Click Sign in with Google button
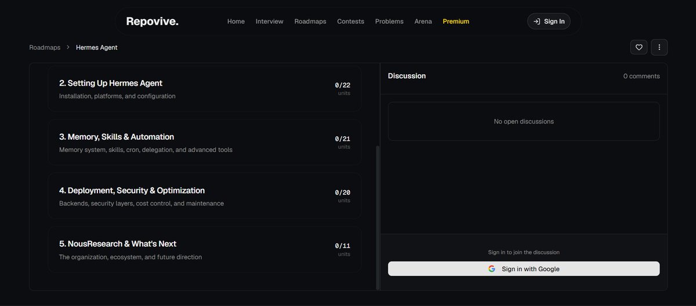The height and width of the screenshot is (306, 696). click(x=524, y=269)
